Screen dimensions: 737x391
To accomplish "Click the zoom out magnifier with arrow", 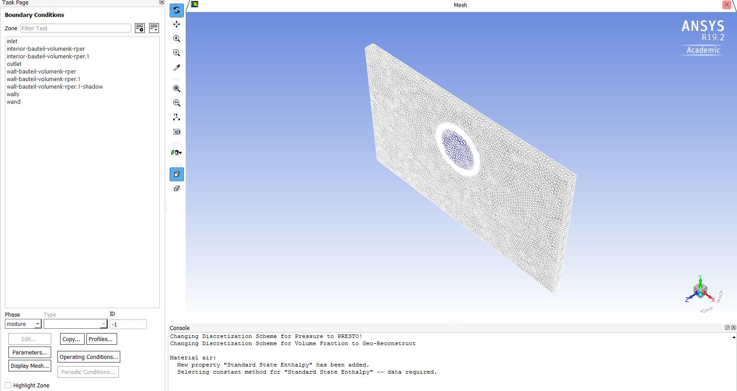I will coord(177,103).
